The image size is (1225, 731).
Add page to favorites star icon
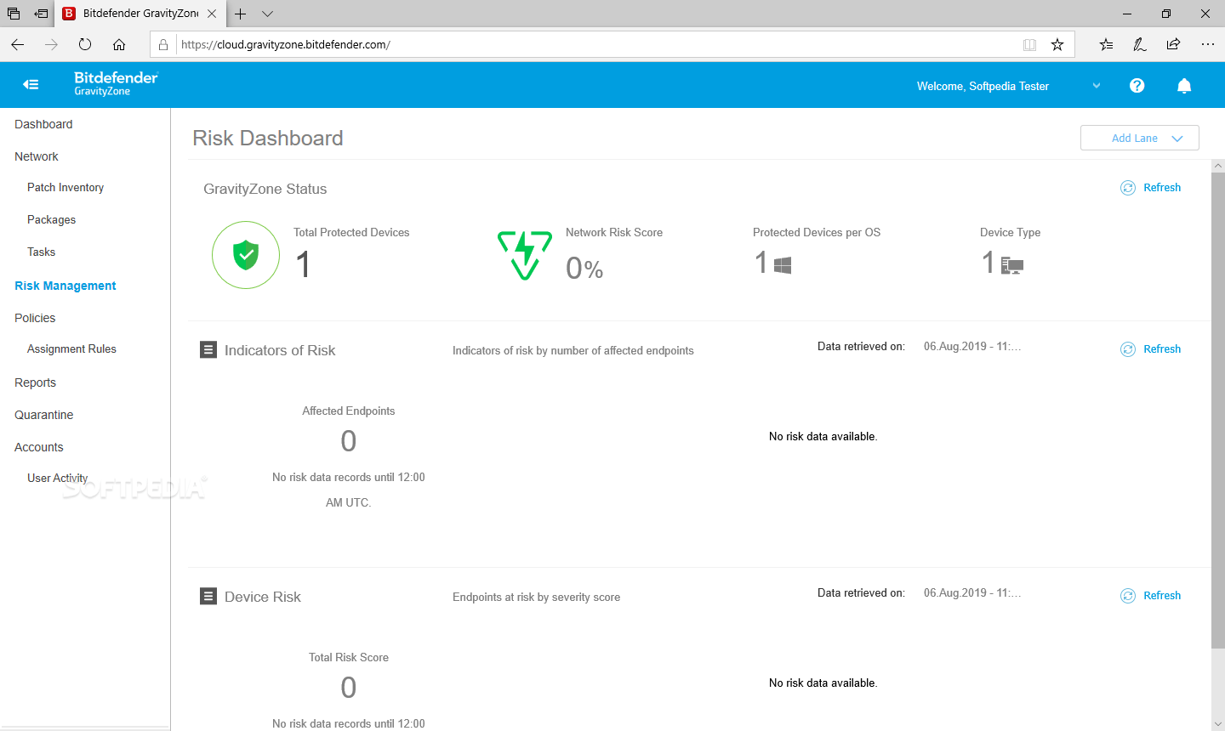(1057, 44)
